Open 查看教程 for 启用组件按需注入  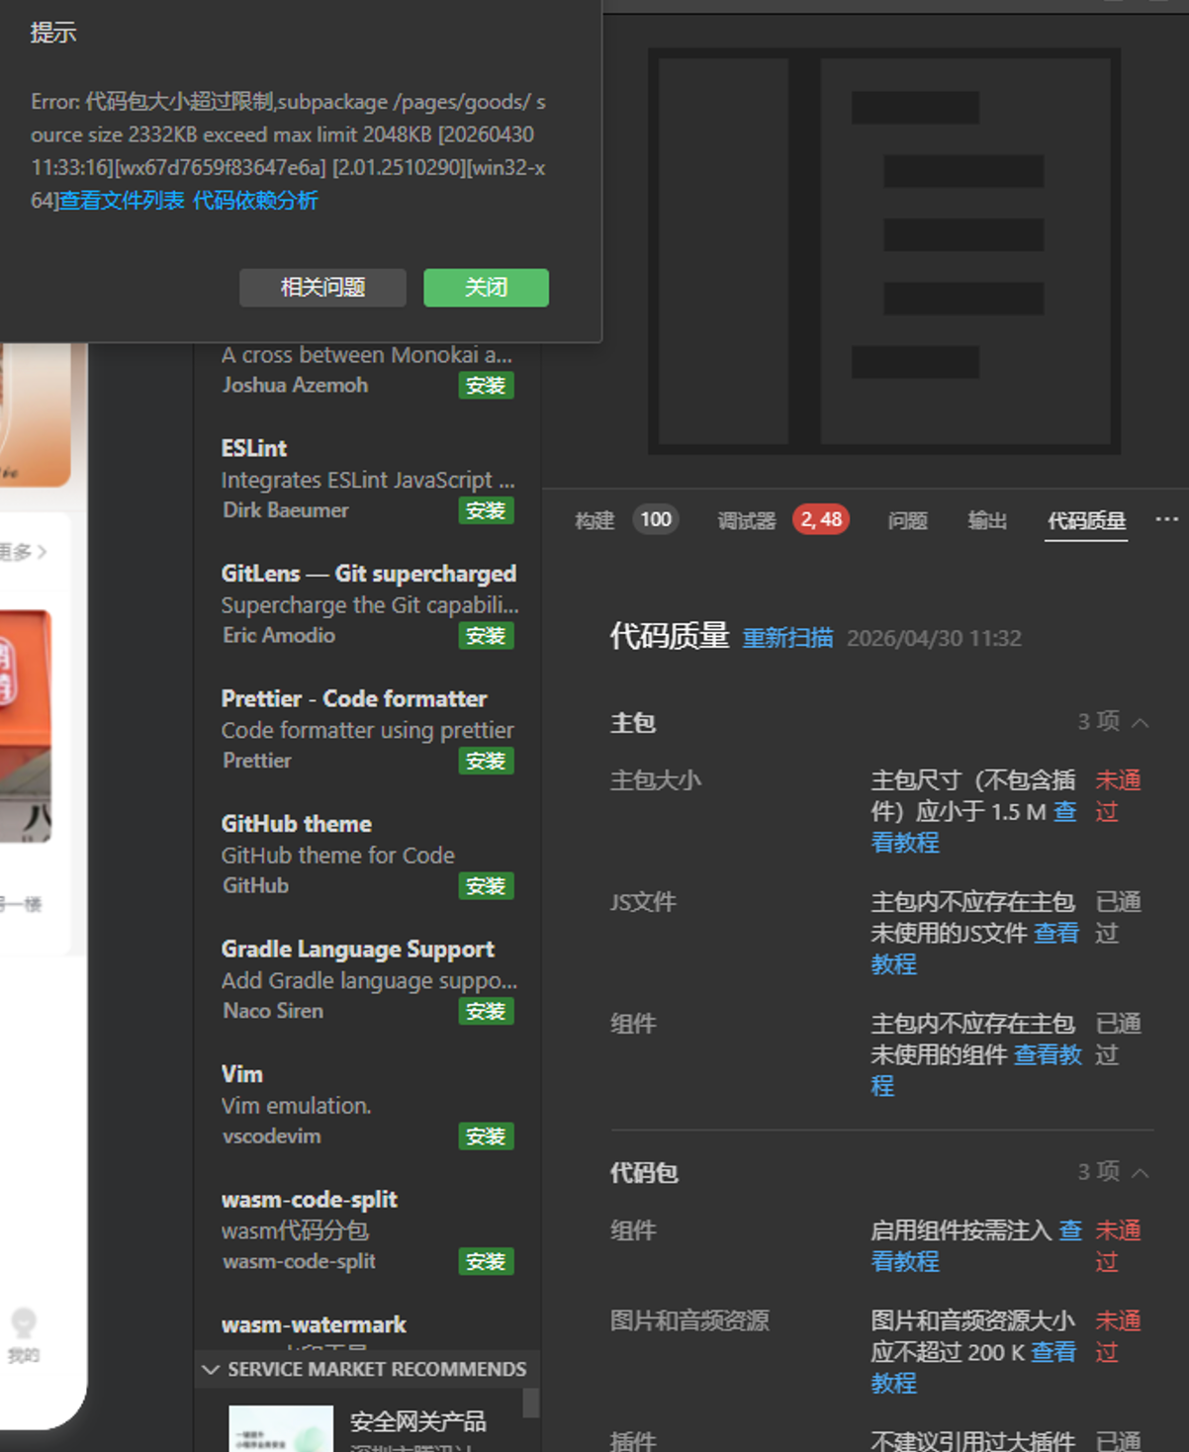[905, 1261]
